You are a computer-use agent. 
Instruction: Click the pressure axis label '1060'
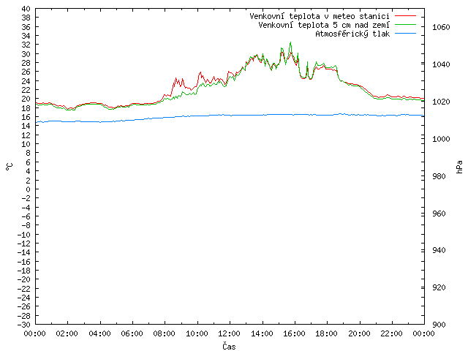coord(441,28)
